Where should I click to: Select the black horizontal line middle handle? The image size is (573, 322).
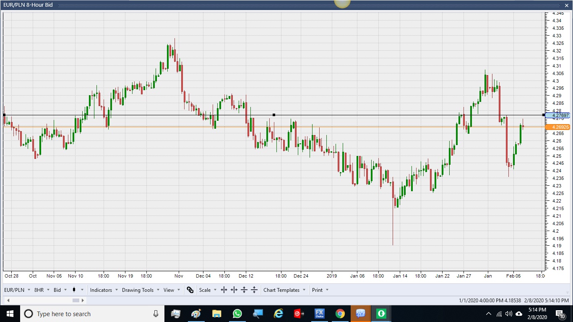point(274,115)
